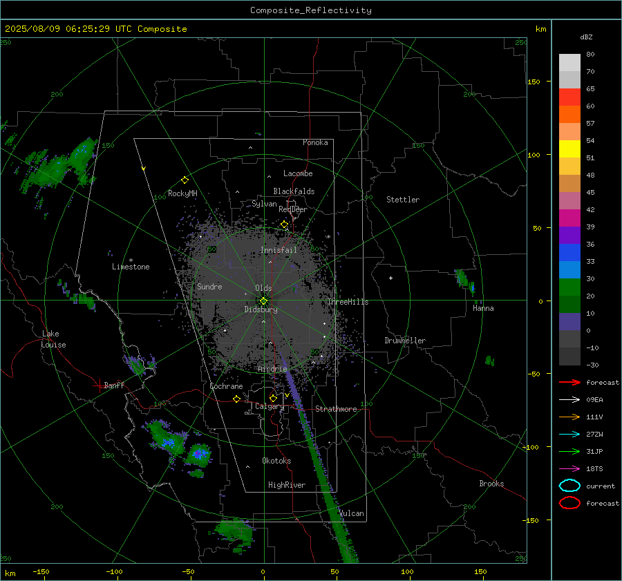
Task: Click the Limestone label
Action: click(131, 267)
